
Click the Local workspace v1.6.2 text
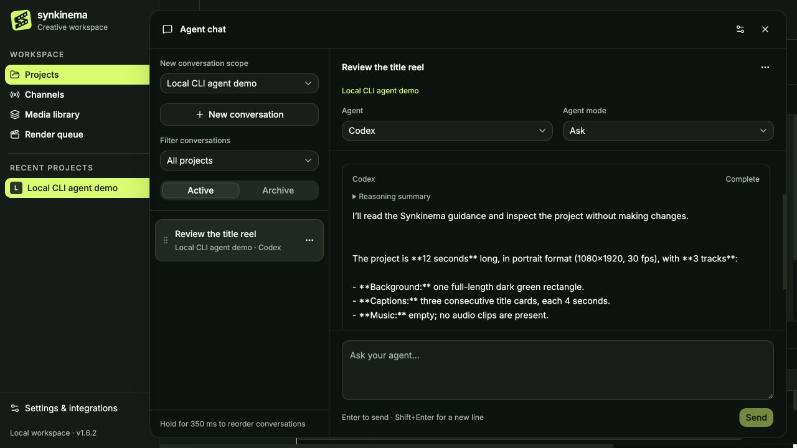tap(53, 433)
